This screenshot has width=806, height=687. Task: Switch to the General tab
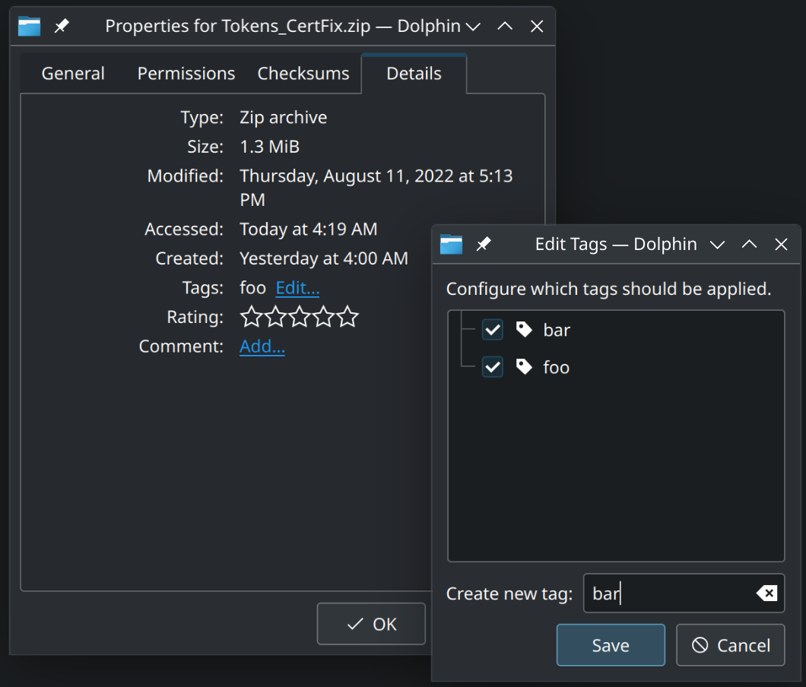click(x=73, y=74)
